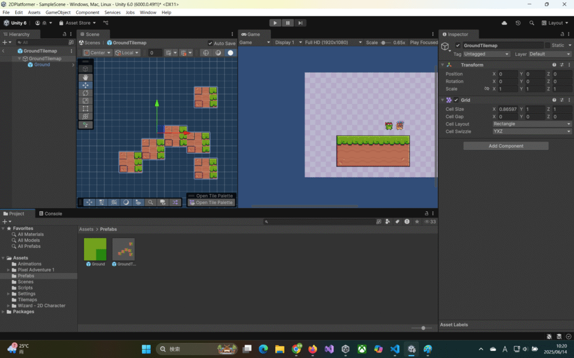Toggle the Scale constrained proportions link
Image resolution: width=574 pixels, height=358 pixels.
(487, 89)
